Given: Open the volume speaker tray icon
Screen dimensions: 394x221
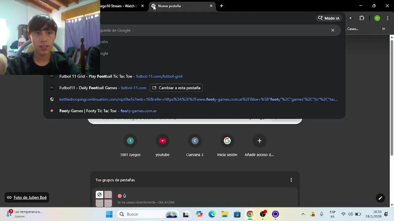Looking at the screenshot, I should click(x=350, y=214).
